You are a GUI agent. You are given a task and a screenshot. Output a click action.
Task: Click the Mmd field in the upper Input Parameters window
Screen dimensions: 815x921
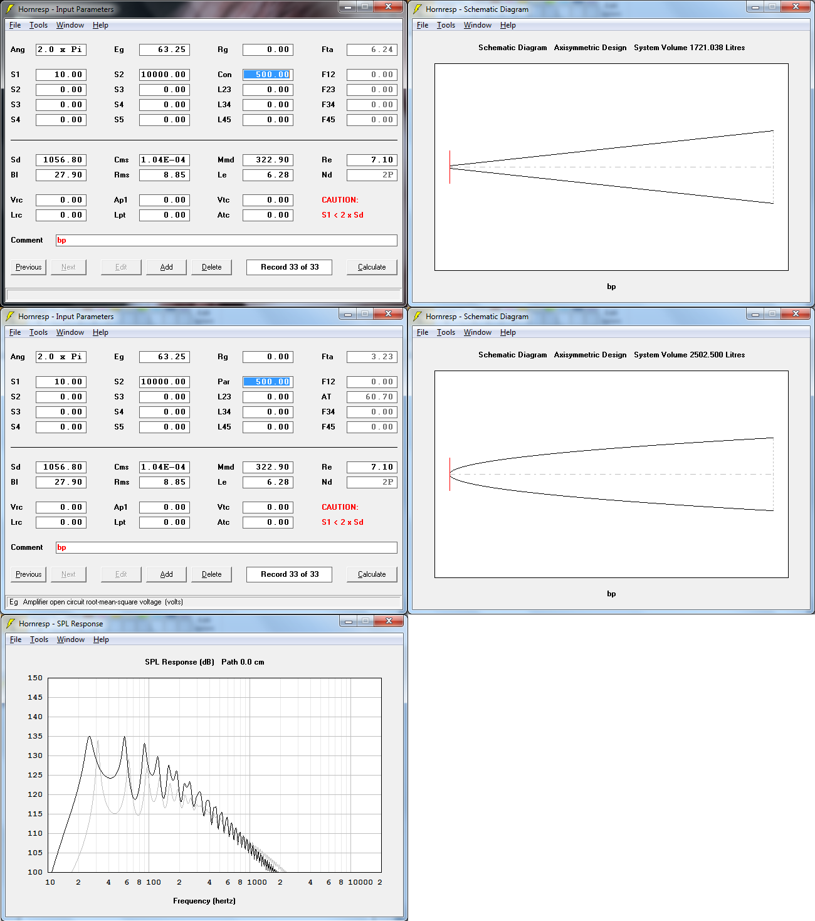click(268, 160)
